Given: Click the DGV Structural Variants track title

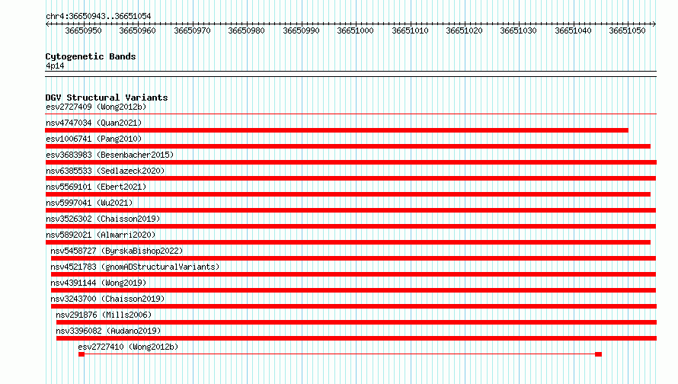Looking at the screenshot, I should pyautogui.click(x=107, y=98).
